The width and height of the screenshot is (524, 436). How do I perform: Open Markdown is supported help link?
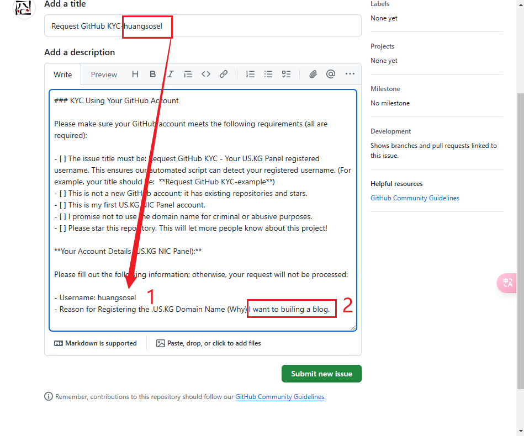pos(96,343)
